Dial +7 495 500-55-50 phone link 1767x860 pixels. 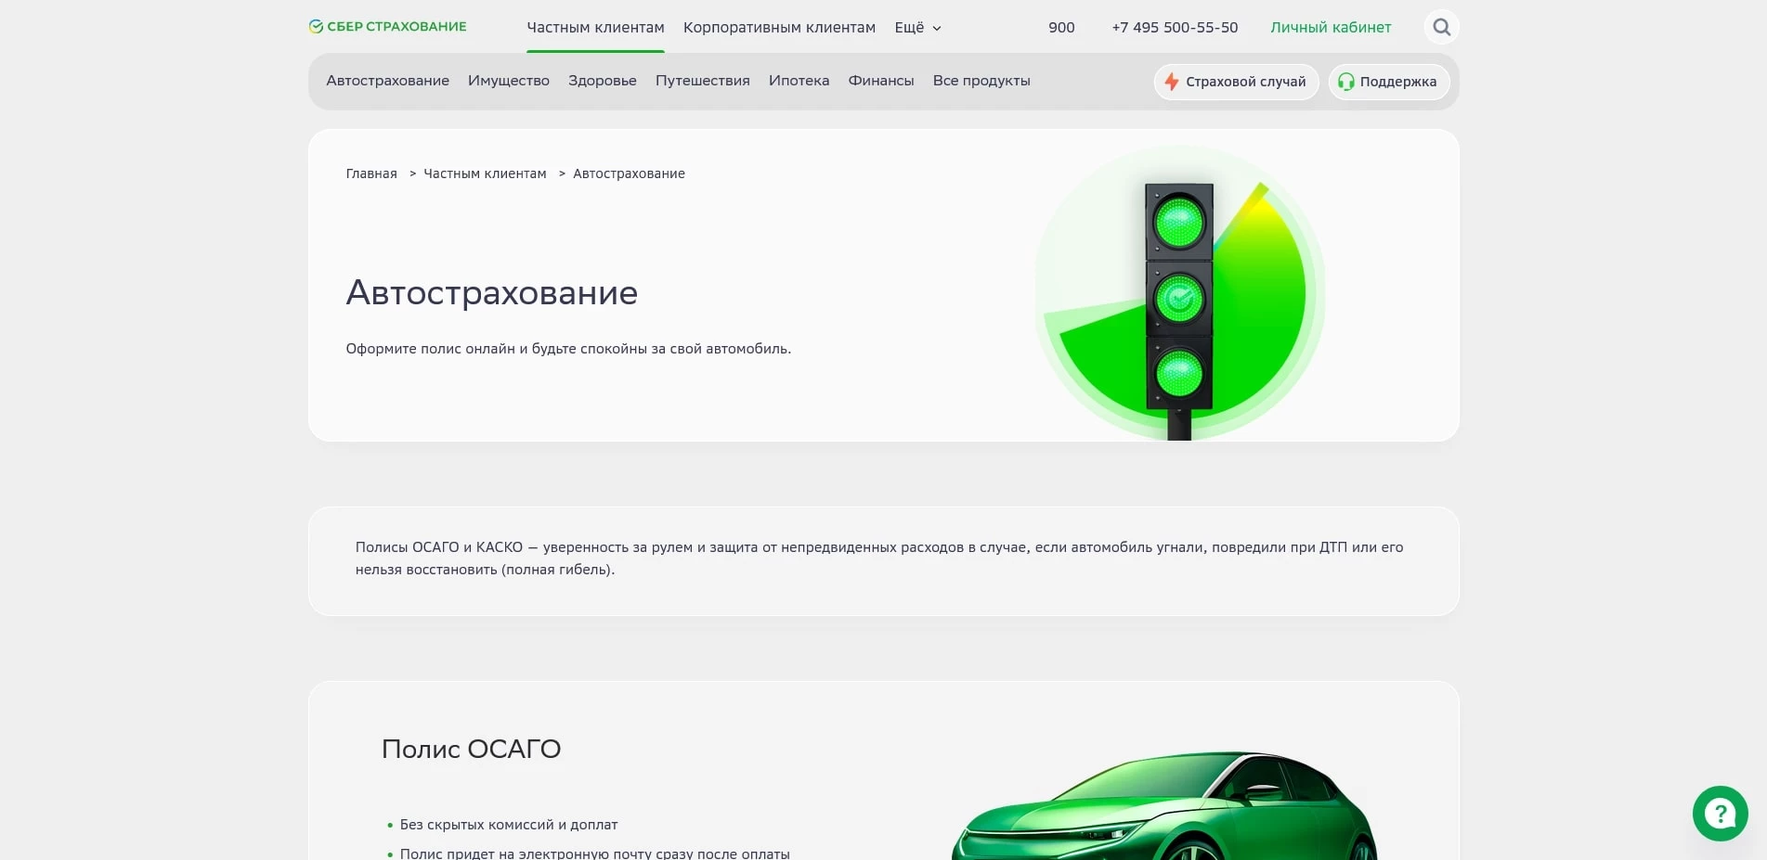[x=1175, y=27]
